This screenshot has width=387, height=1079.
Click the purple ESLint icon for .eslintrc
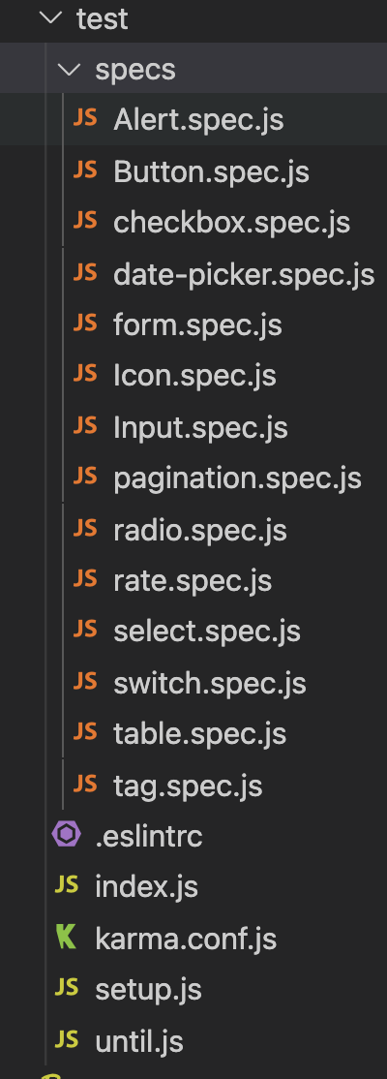click(x=67, y=835)
